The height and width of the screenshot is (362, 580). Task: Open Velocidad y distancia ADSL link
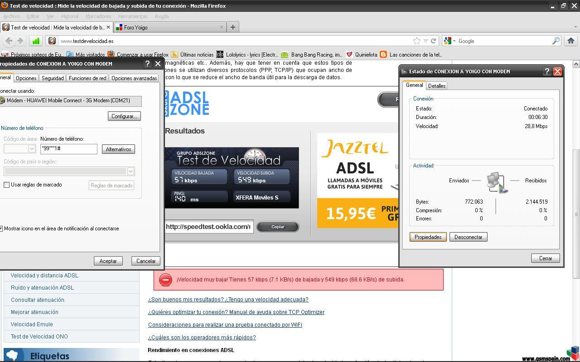click(x=44, y=276)
